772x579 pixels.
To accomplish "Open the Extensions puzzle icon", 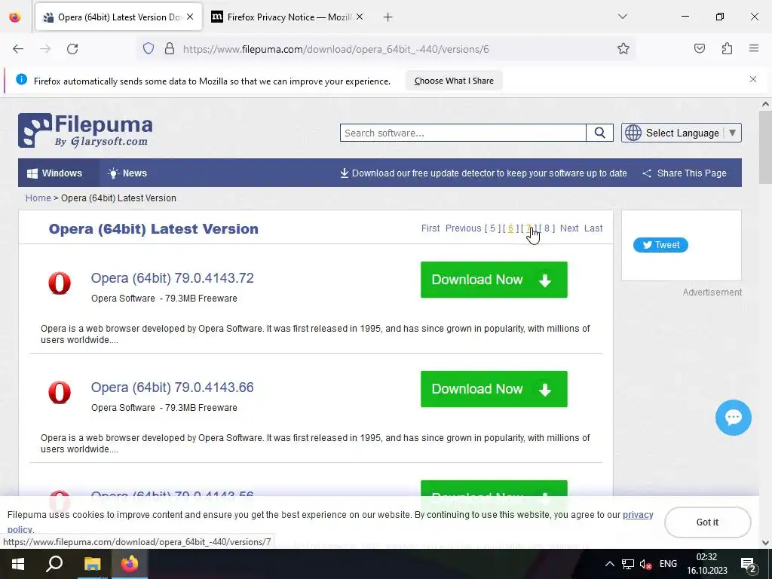I will 728,48.
